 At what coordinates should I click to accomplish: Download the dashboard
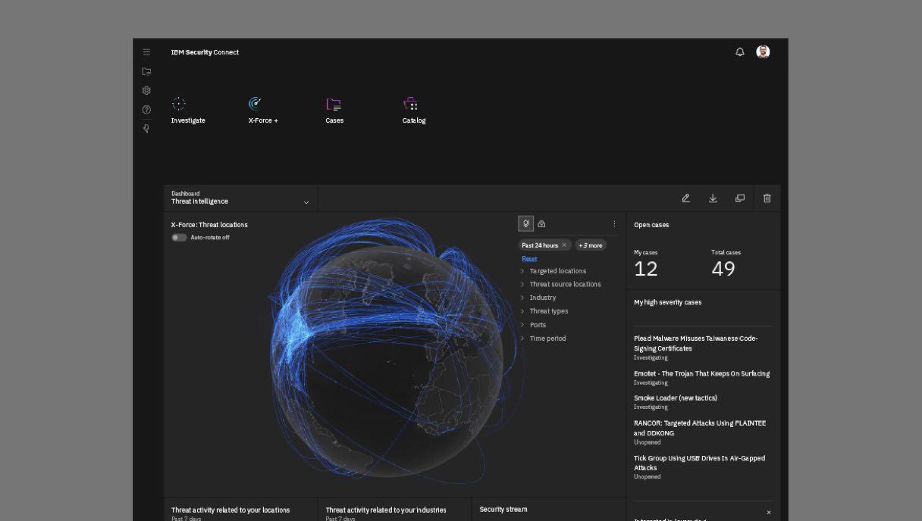point(713,198)
